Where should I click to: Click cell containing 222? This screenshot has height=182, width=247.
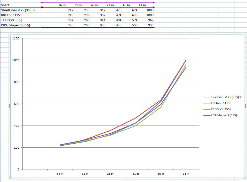click(x=66, y=20)
